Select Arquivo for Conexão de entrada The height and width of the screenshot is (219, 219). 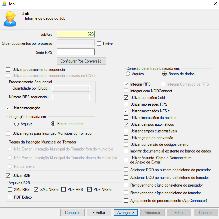click(128, 74)
